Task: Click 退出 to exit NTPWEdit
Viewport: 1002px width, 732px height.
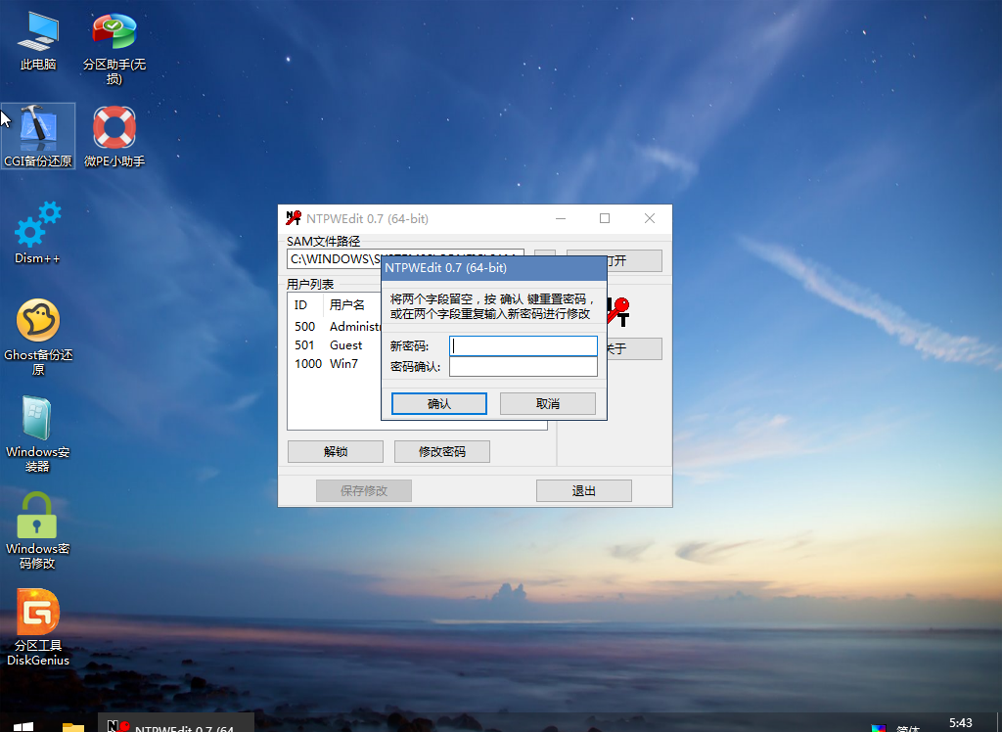Action: pyautogui.click(x=583, y=489)
